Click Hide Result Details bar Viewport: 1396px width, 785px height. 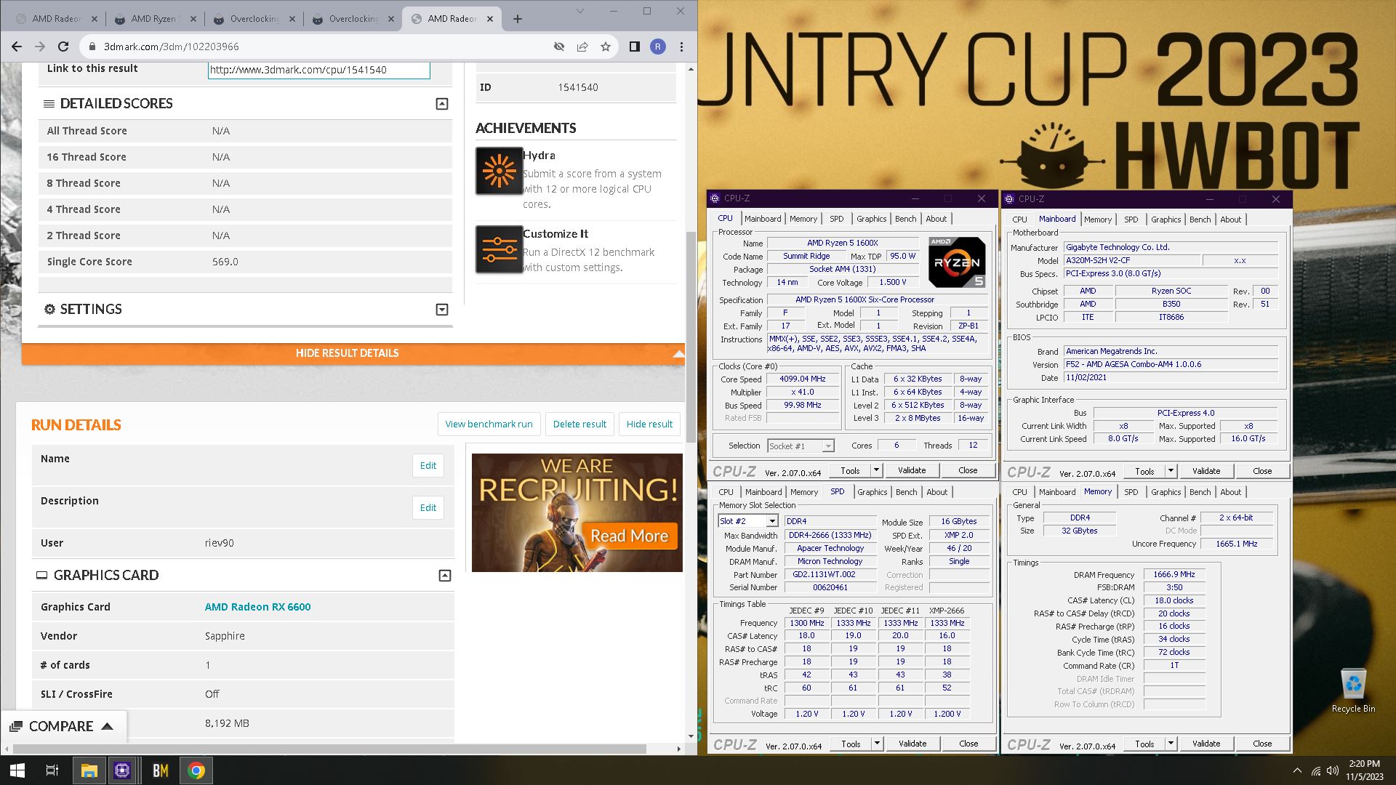(x=353, y=353)
